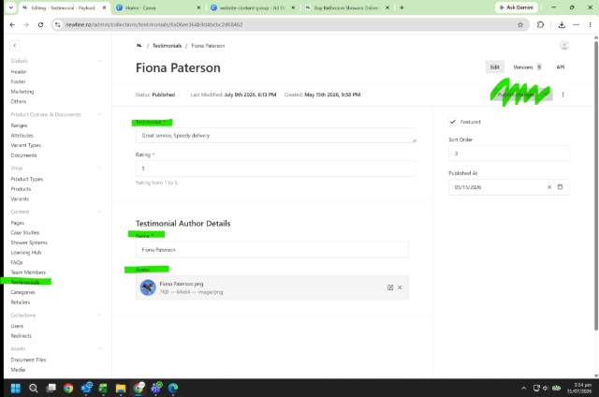The height and width of the screenshot is (397, 599).
Task: Clear the Published At date
Action: click(549, 187)
